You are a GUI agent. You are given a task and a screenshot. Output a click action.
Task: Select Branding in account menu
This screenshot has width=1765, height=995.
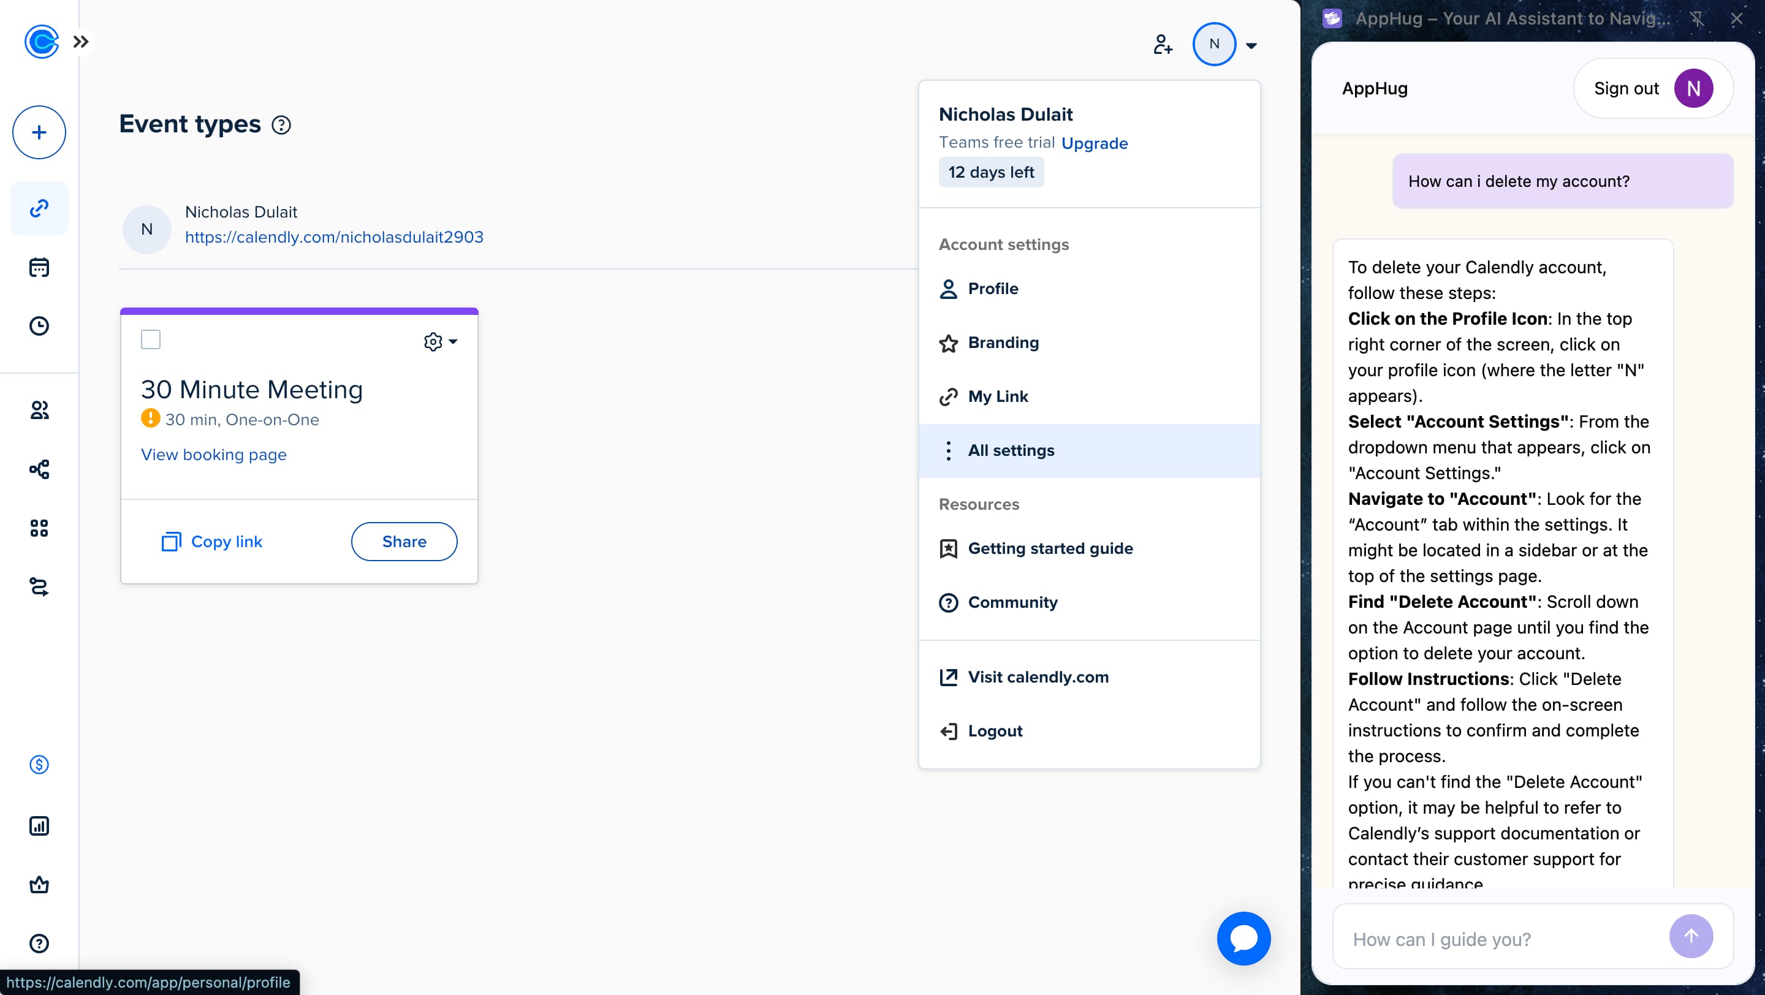click(x=1089, y=343)
